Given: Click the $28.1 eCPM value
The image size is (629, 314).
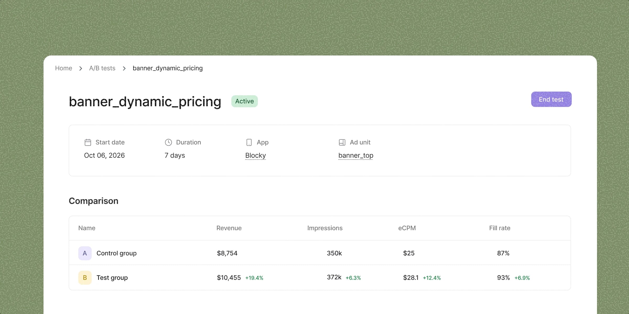Looking at the screenshot, I should (x=411, y=278).
